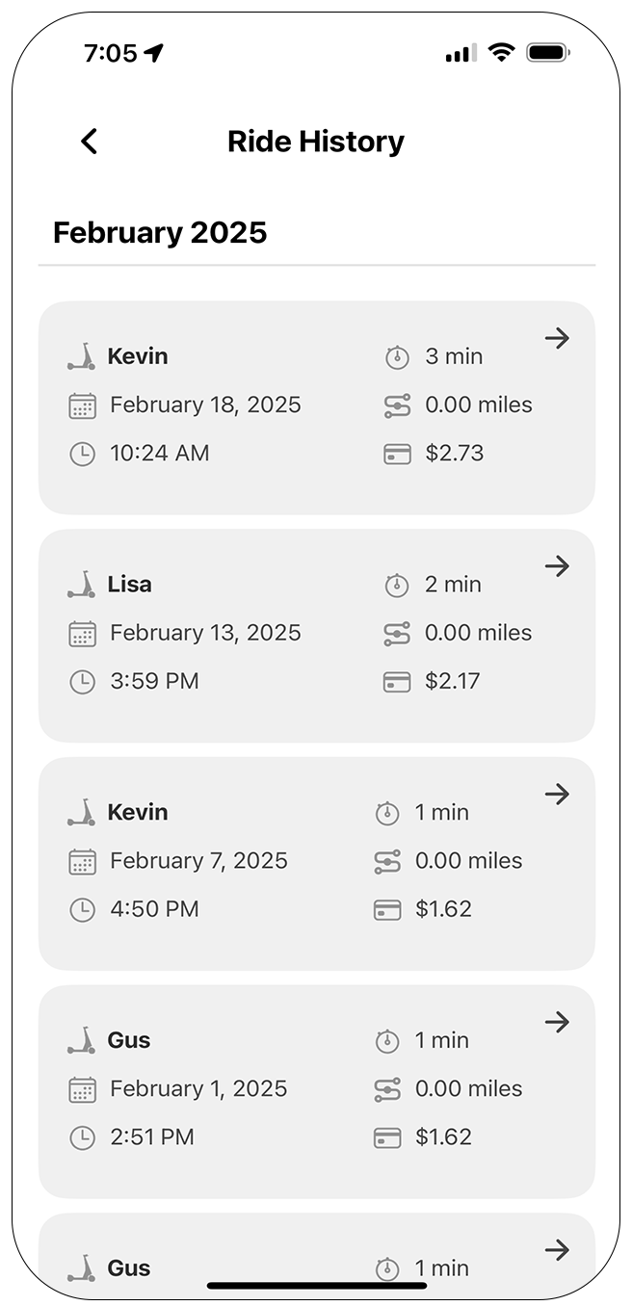Click the clock icon next to 10:24 AM
The width and height of the screenshot is (632, 1306).
tap(83, 454)
